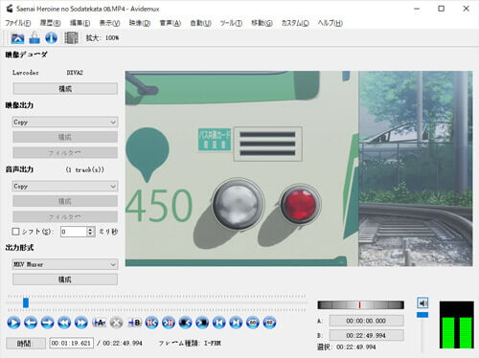Open the 映像(D) menu
The width and height of the screenshot is (479, 358).
click(x=140, y=23)
